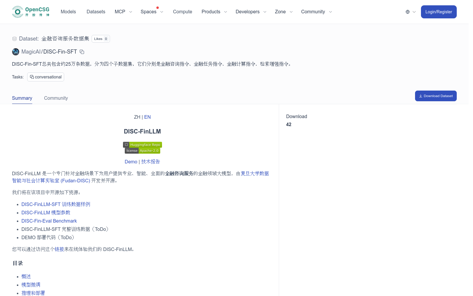
Task: Click the conversational task tag
Action: [46, 77]
